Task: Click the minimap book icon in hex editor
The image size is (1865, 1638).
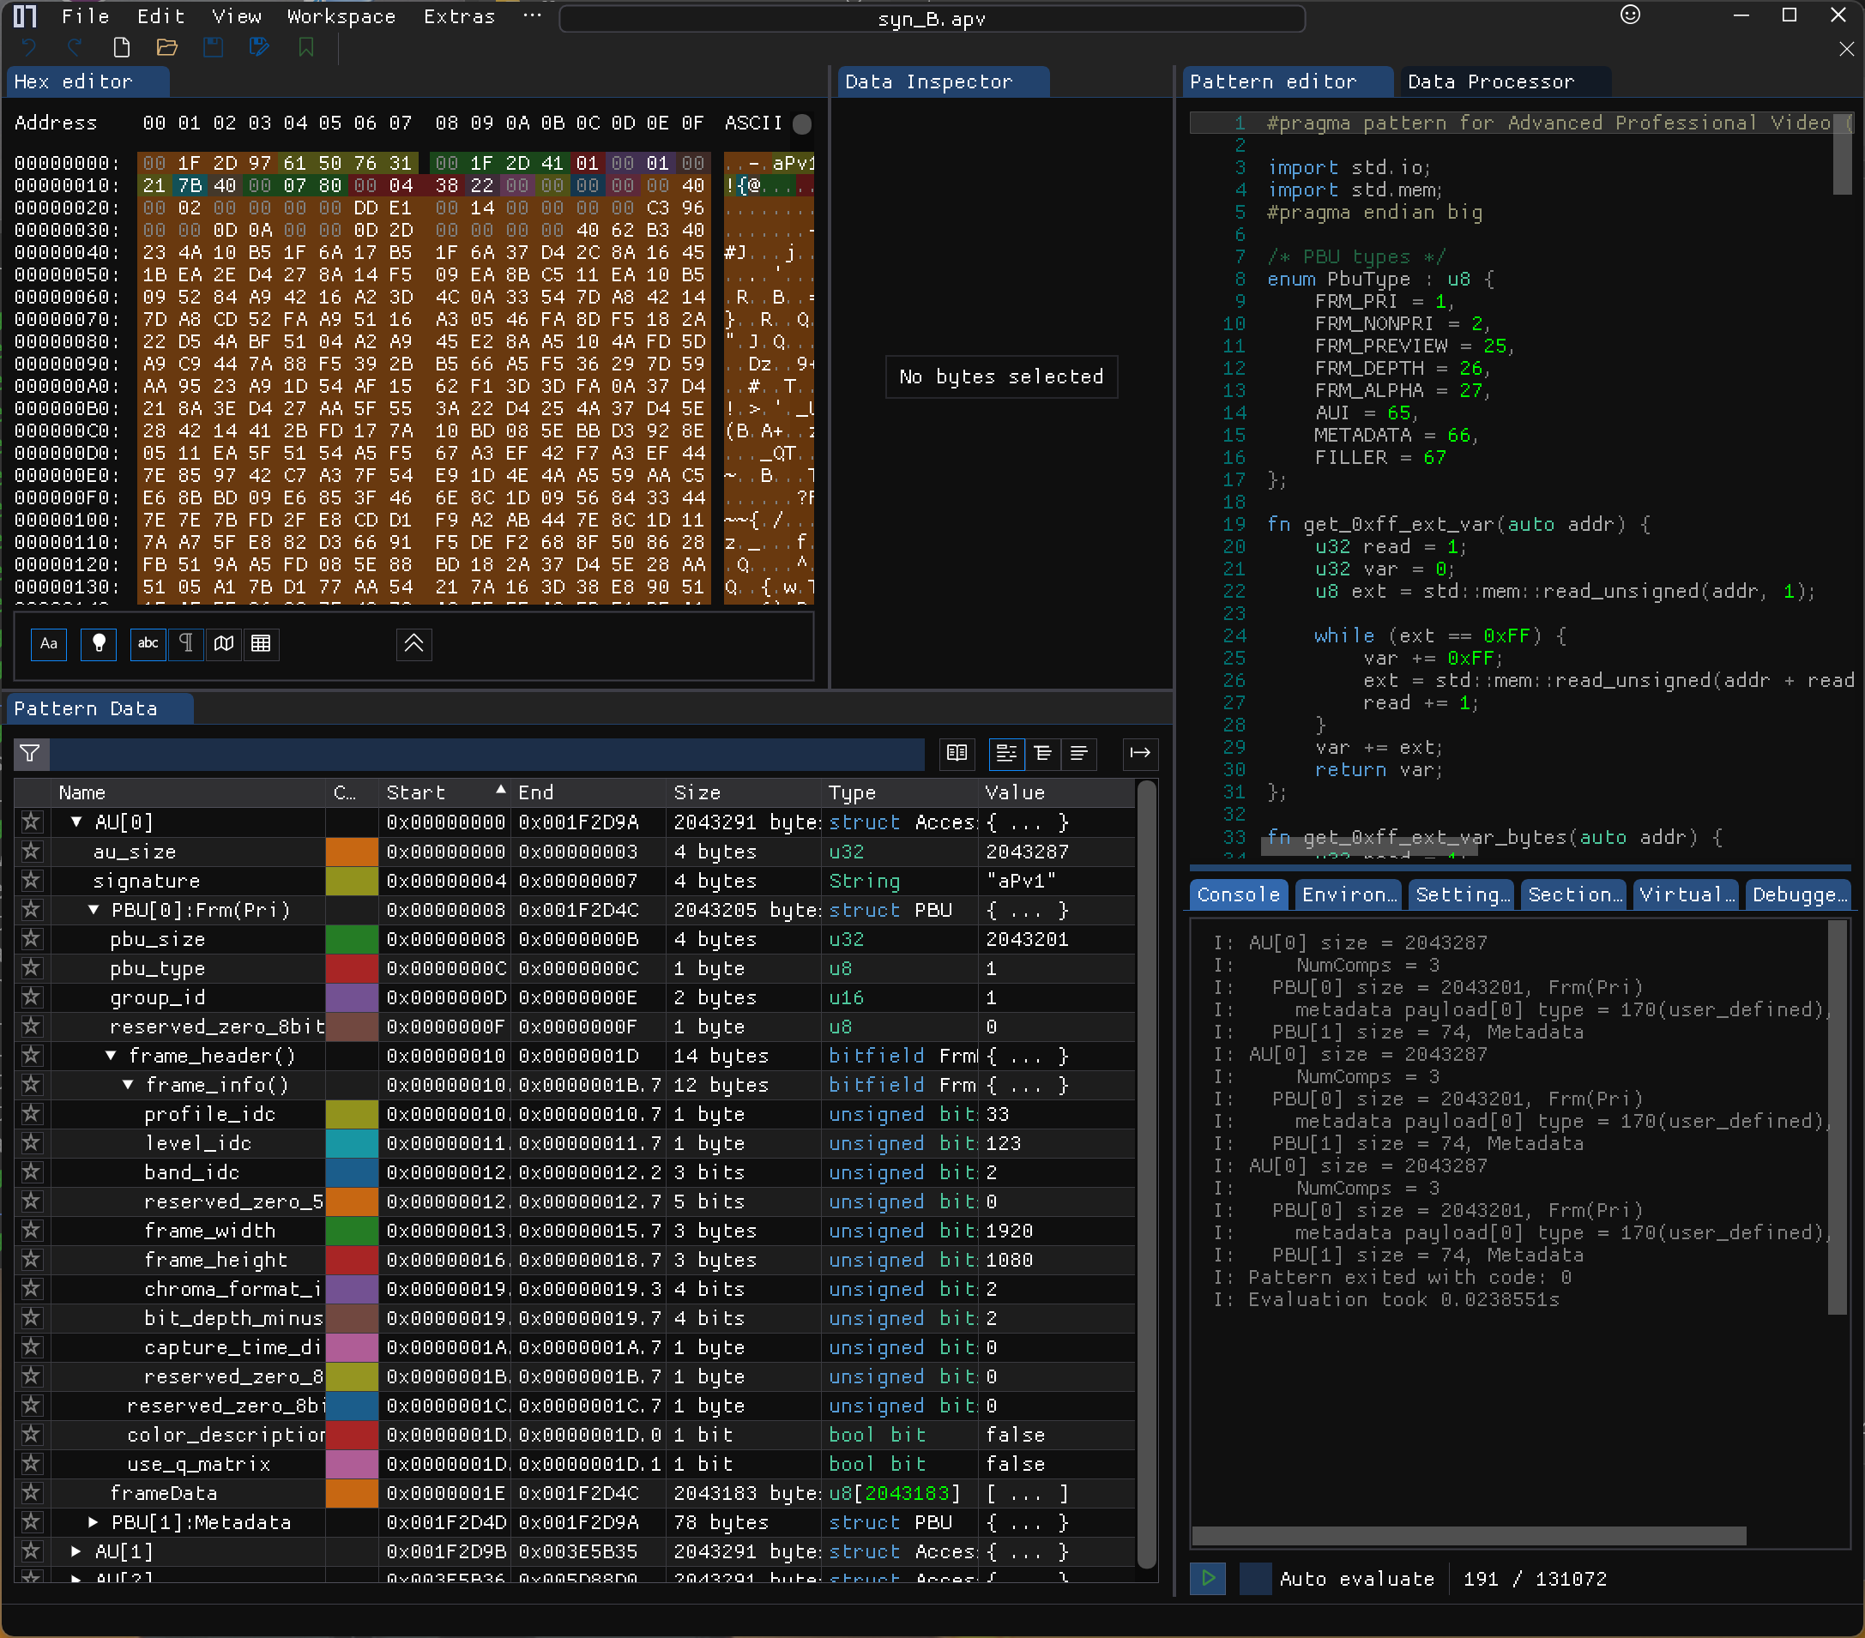Action: (224, 644)
